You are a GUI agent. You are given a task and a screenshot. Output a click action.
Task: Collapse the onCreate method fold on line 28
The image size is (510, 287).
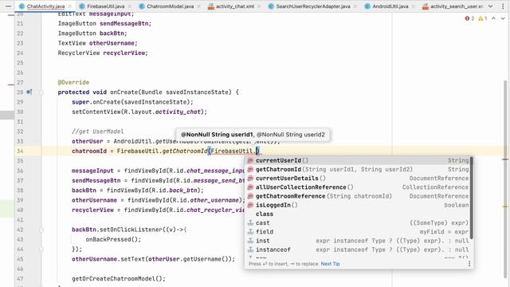tap(41, 92)
